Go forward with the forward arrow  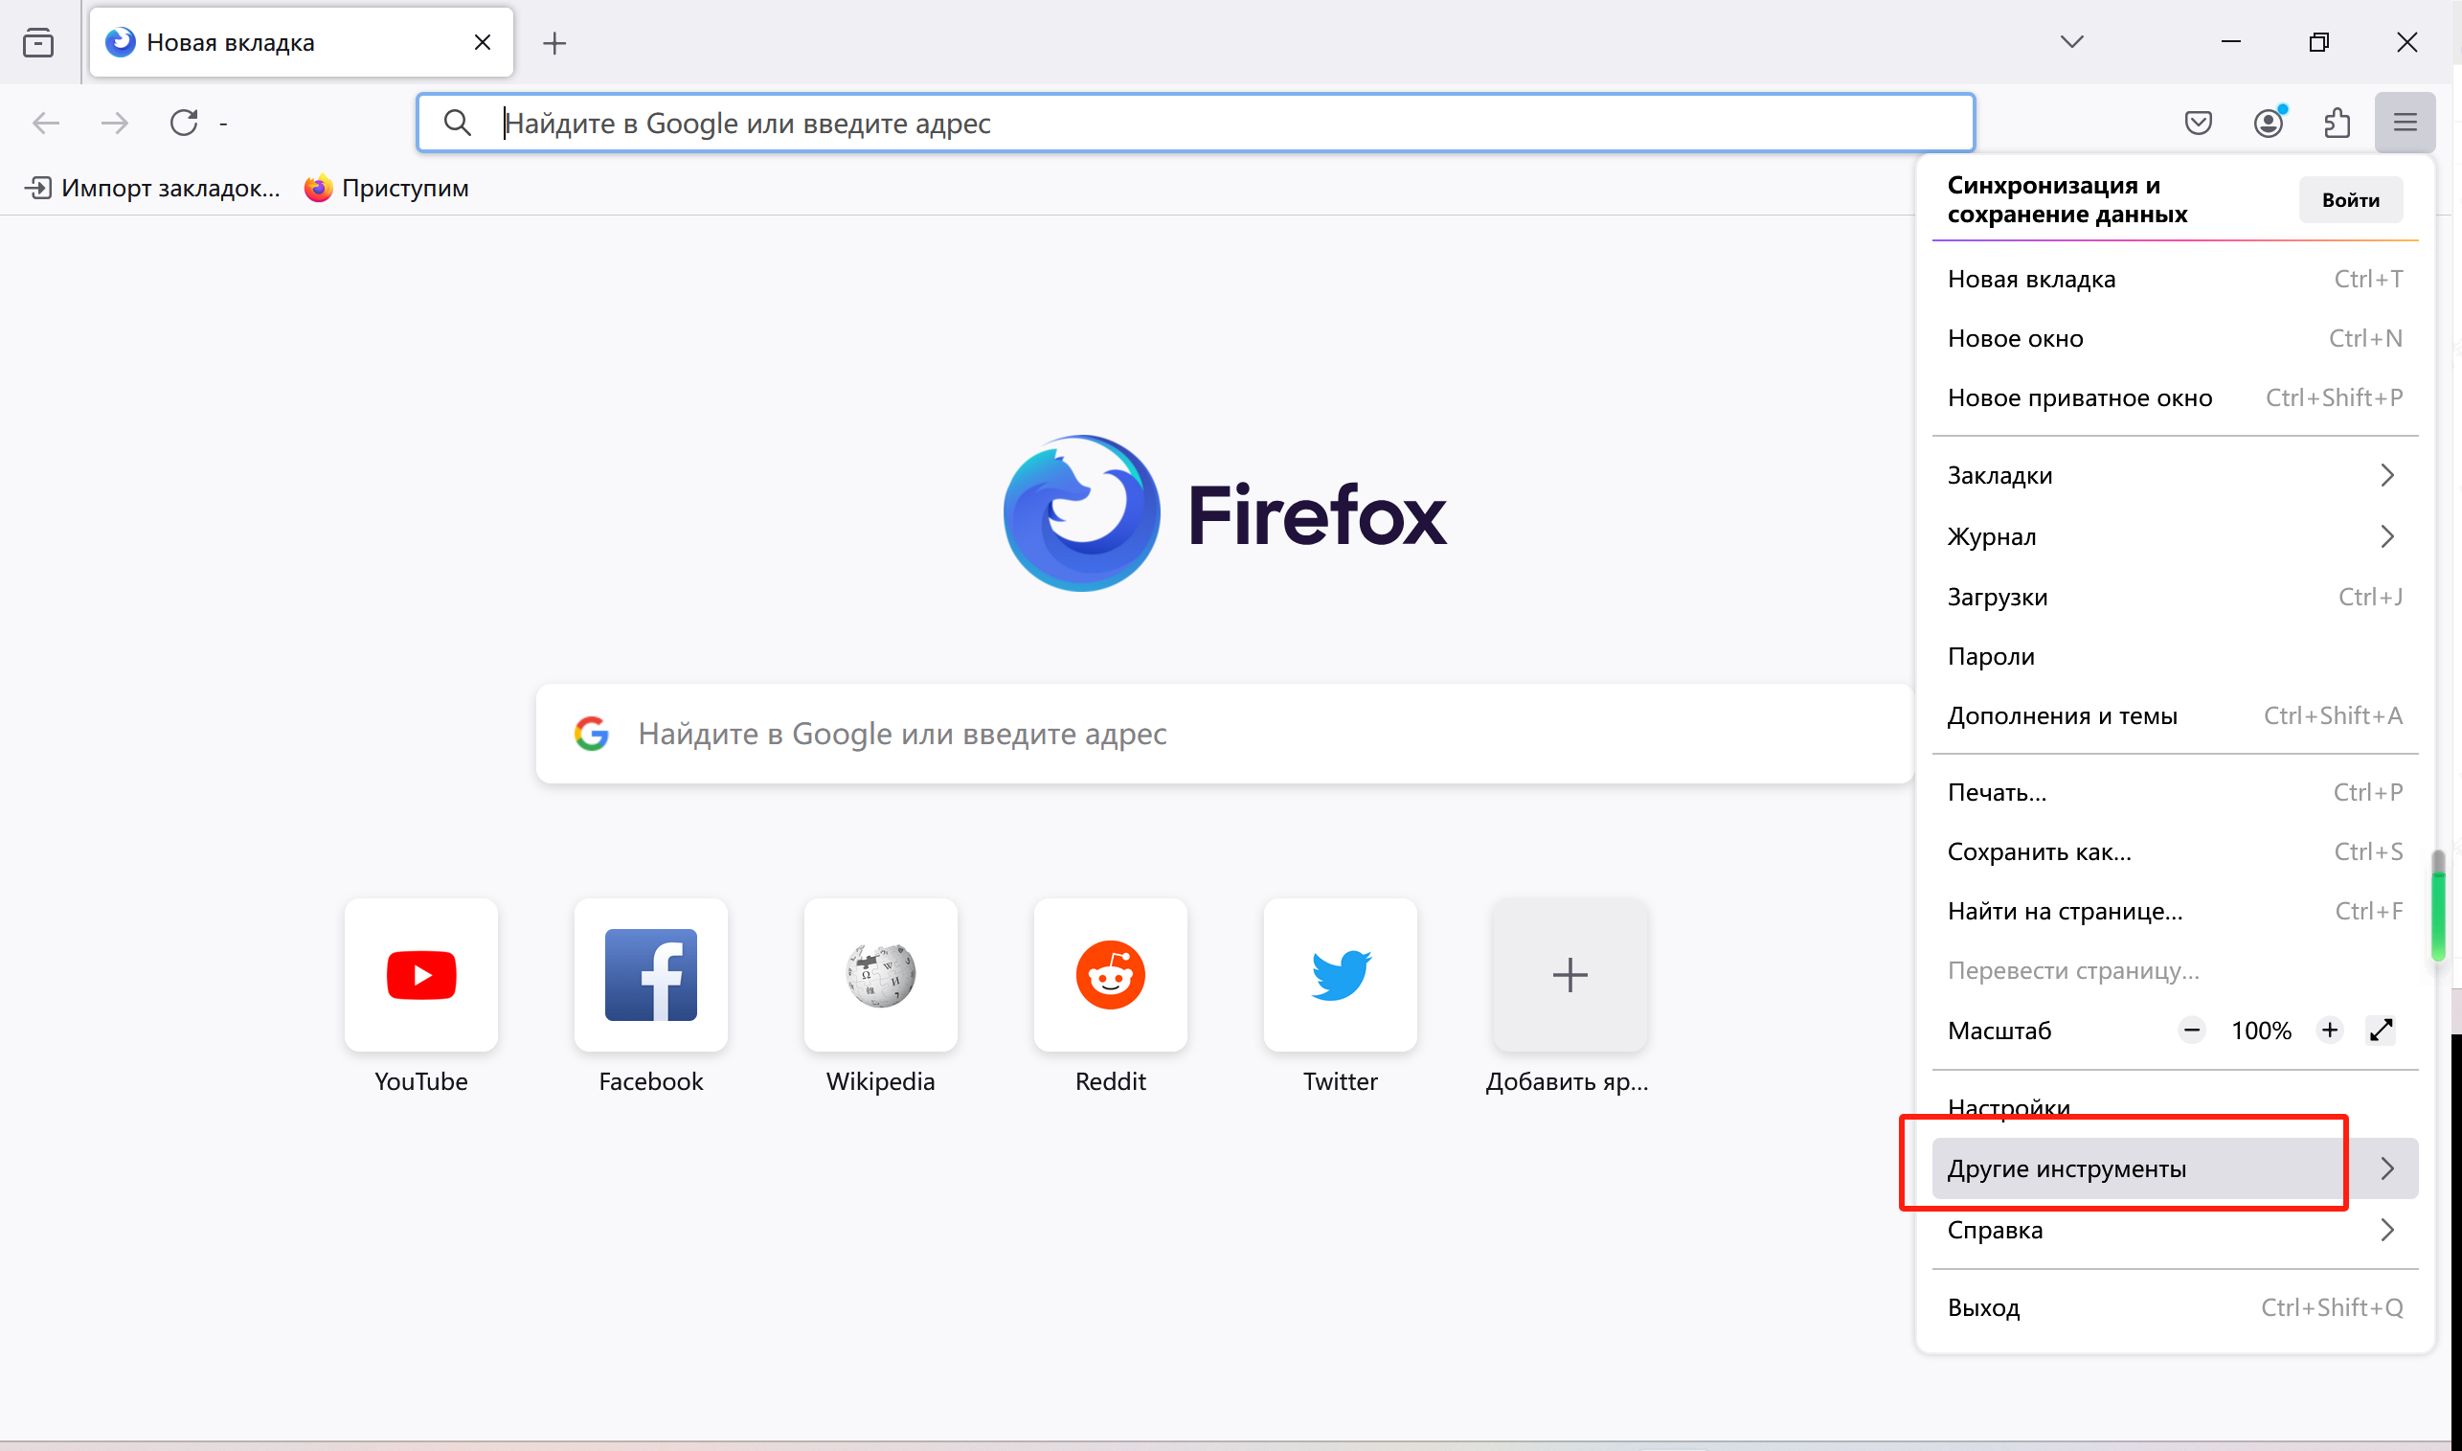pyautogui.click(x=115, y=124)
